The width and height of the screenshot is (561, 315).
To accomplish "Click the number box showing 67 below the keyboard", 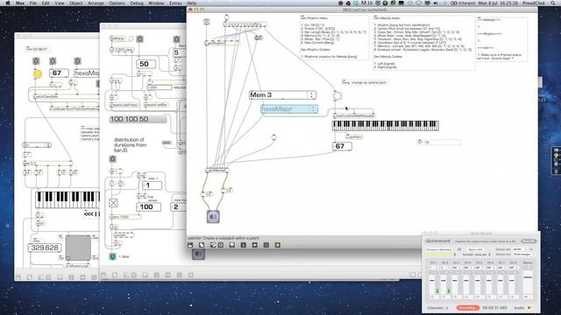I will pyautogui.click(x=342, y=146).
